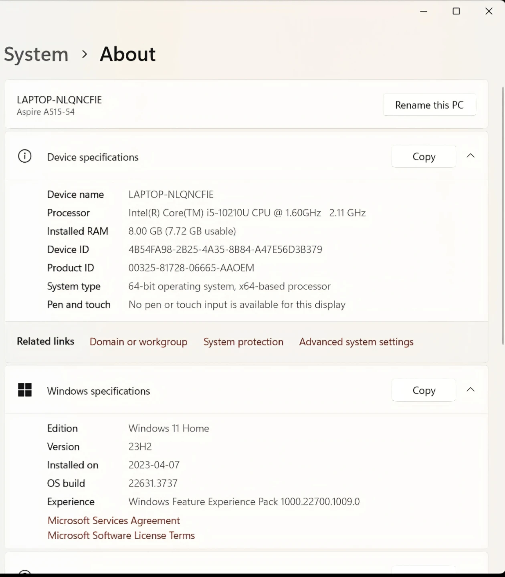Click the Related links label

click(46, 341)
